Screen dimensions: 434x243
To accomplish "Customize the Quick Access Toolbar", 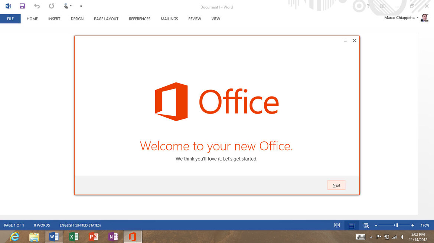I will point(81,6).
